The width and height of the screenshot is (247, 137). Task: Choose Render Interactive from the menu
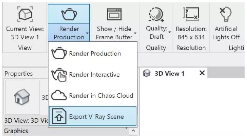click(95, 75)
